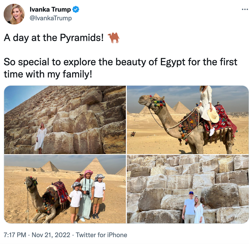249x244 pixels.
Task: Open the bottom-left children with camel photo
Action: (x=65, y=189)
